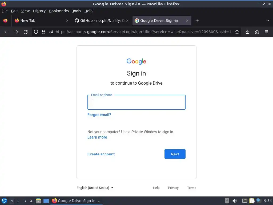Select Google Drive Sign-in taskbar window entry

point(77,201)
